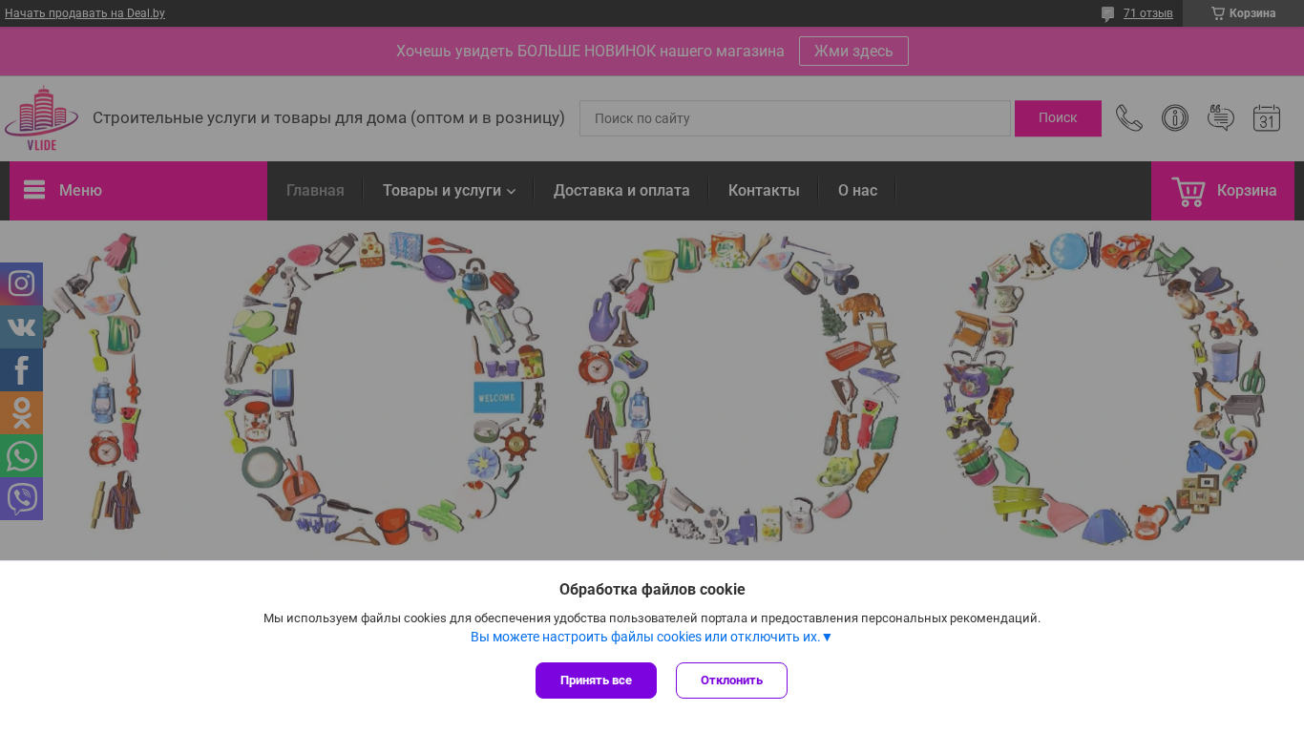Click the 1000 items banner image
Screen dimensions: 1304x733
click(x=652, y=389)
